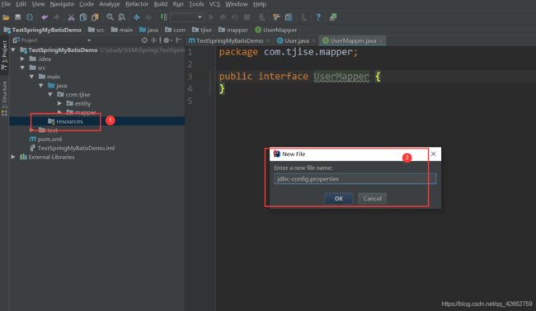536x311 pixels.
Task: Switch to the User.java tab
Action: (x=293, y=40)
